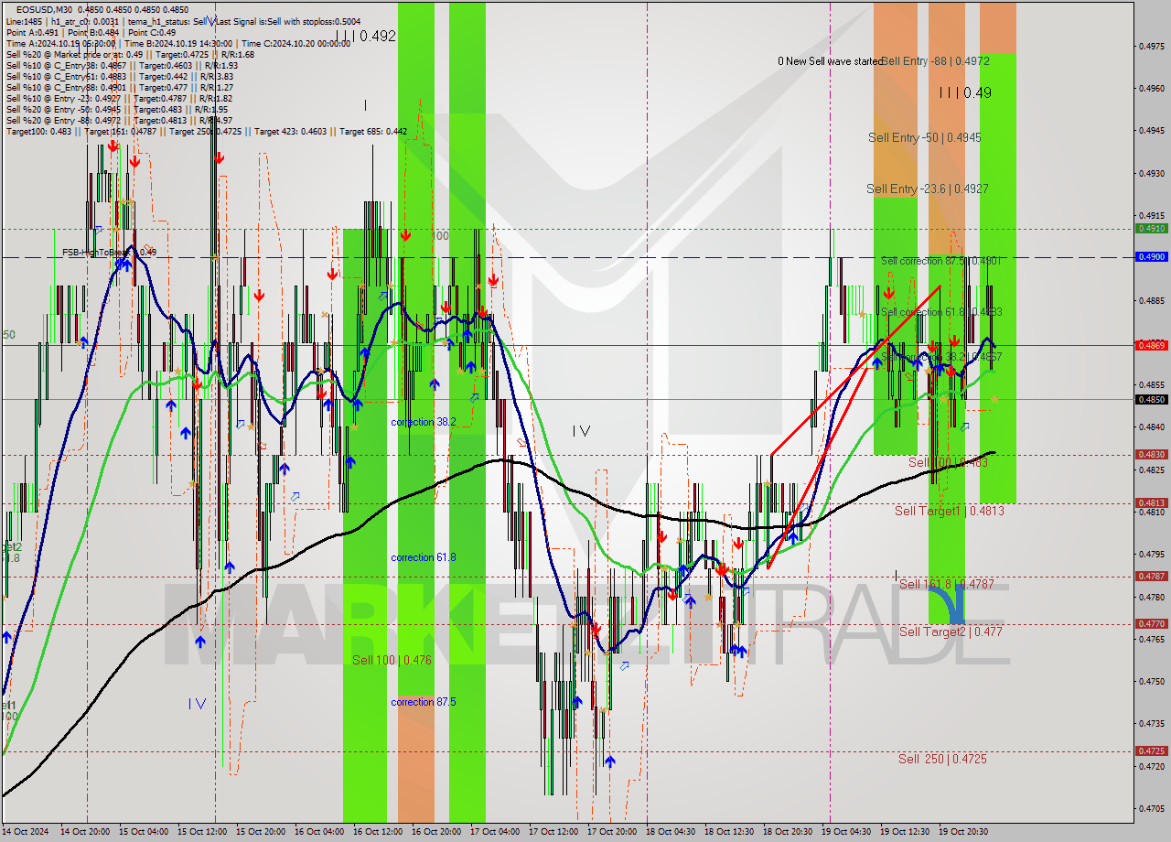Click the blue 'correction 38.2' label
The image size is (1171, 842).
click(423, 422)
